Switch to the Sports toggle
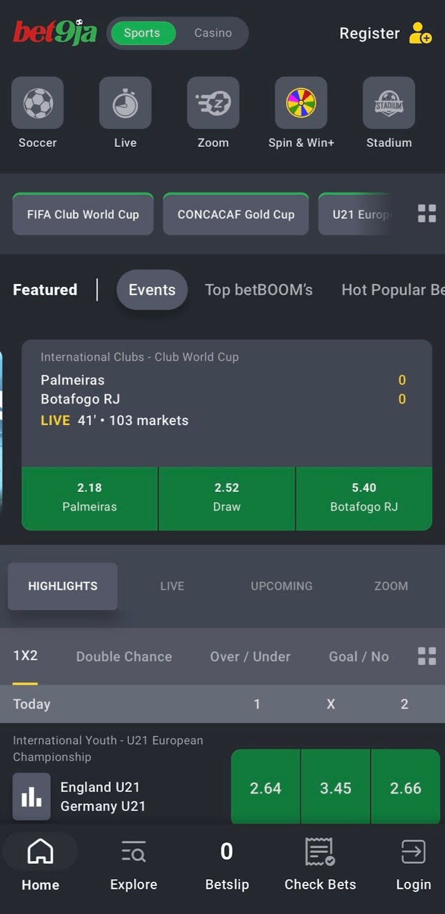Viewport: 445px width, 914px height. point(142,33)
